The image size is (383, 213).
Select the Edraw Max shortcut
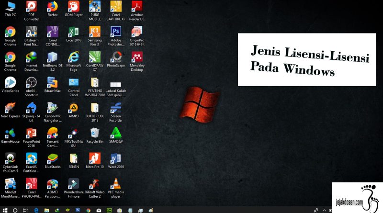[x=53, y=85]
